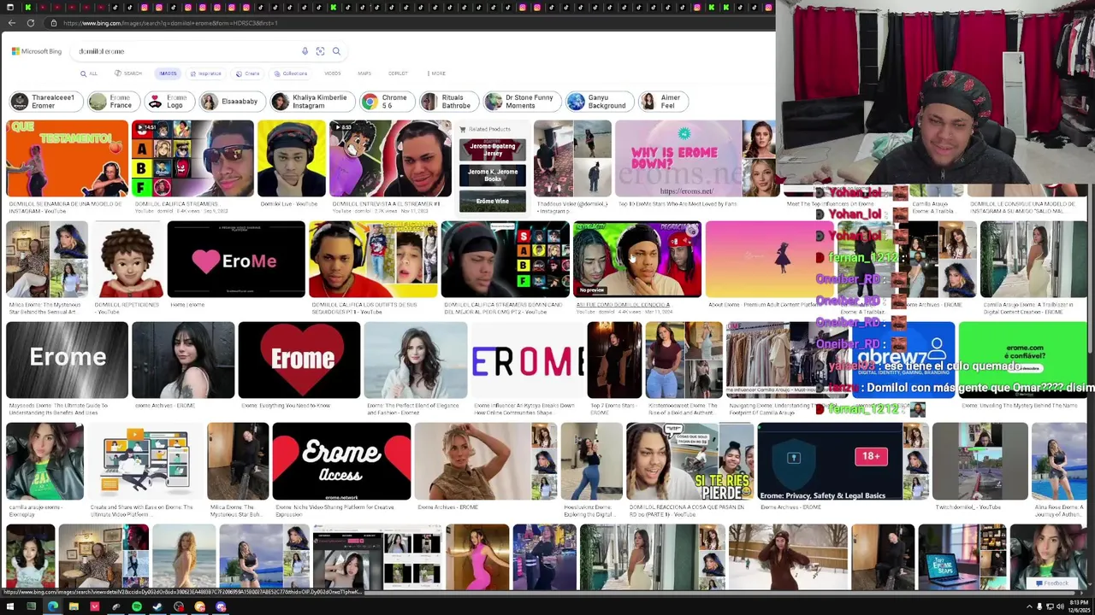Viewport: 1095px width, 615px height.
Task: Click the Jerome Boateng Jersey related product
Action: pyautogui.click(x=492, y=149)
